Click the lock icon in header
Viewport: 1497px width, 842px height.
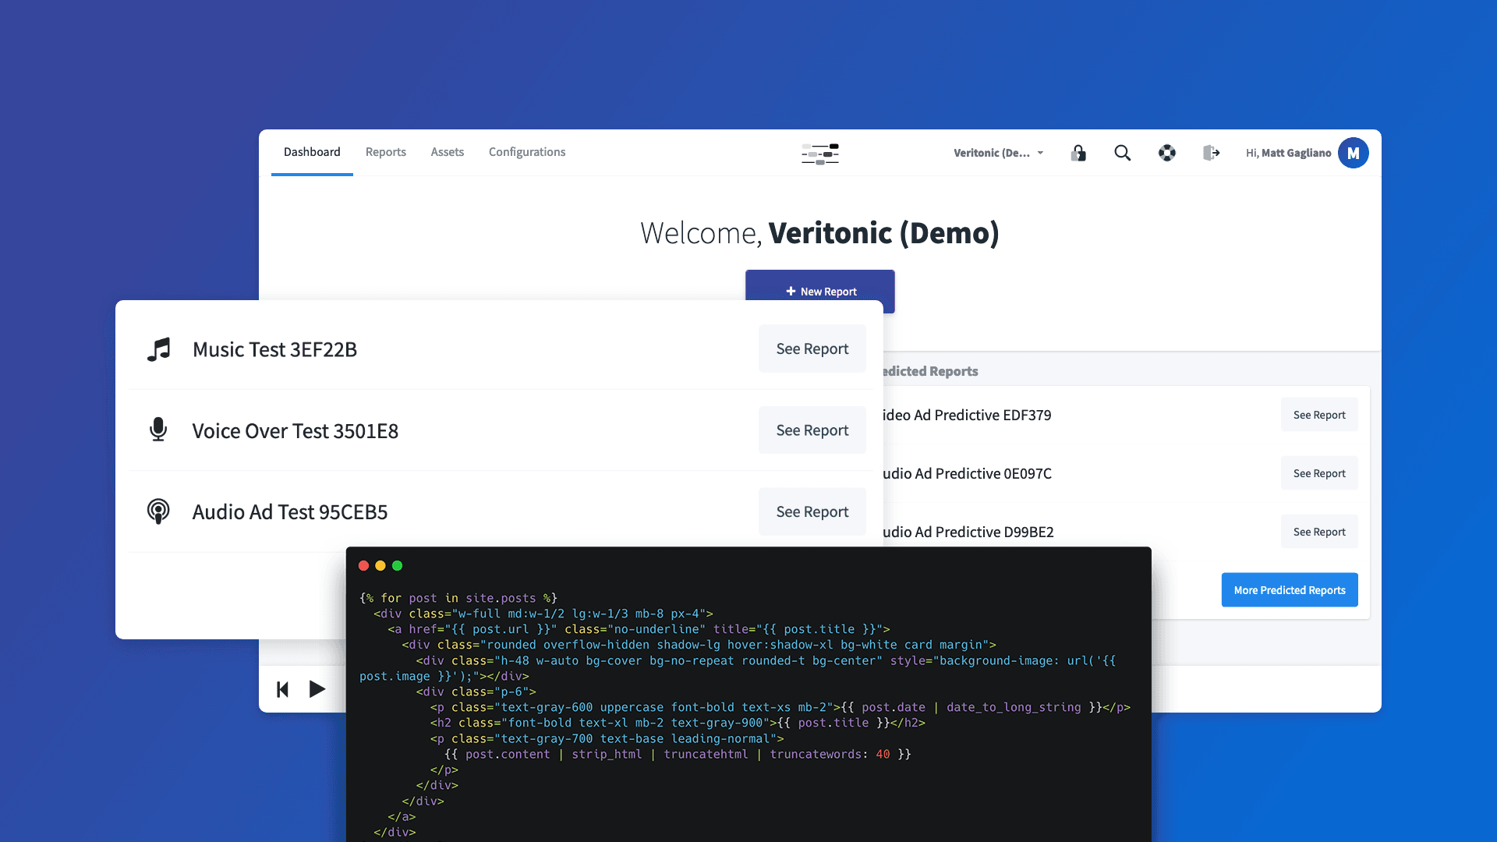tap(1078, 153)
